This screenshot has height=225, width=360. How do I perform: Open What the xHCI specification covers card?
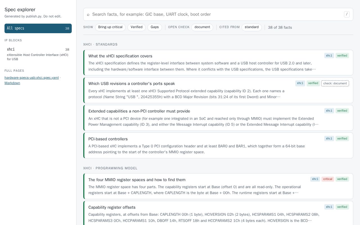point(218,63)
